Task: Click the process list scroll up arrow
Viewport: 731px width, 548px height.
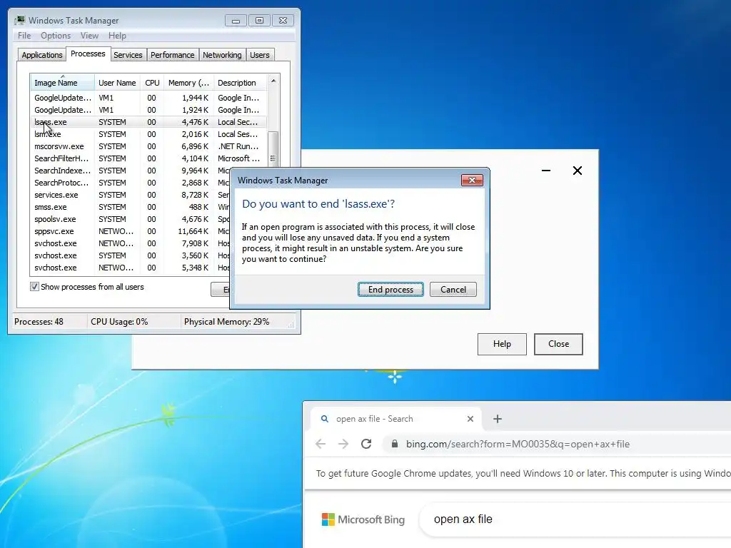Action: pyautogui.click(x=273, y=81)
